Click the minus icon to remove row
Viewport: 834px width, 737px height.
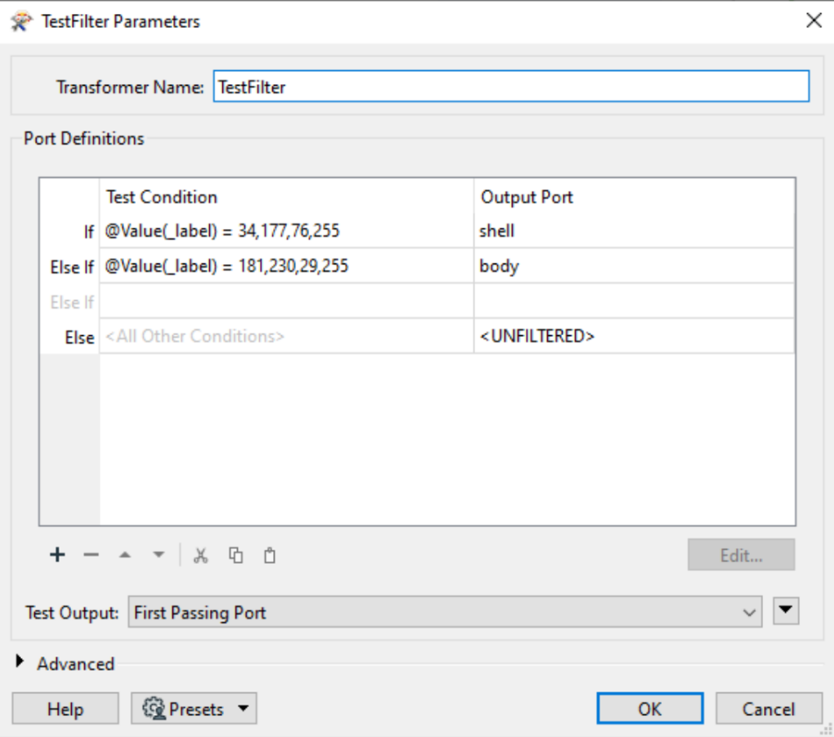(x=91, y=555)
